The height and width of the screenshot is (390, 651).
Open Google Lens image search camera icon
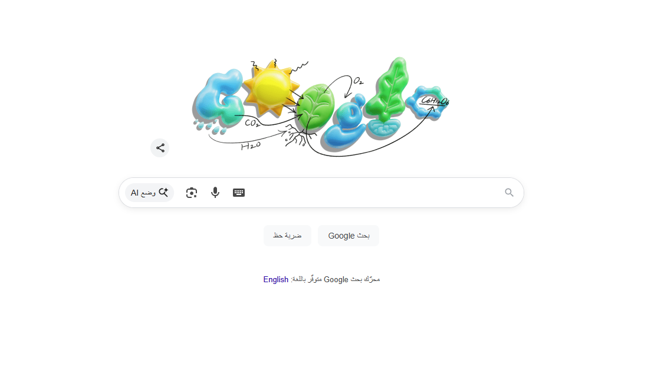(192, 193)
